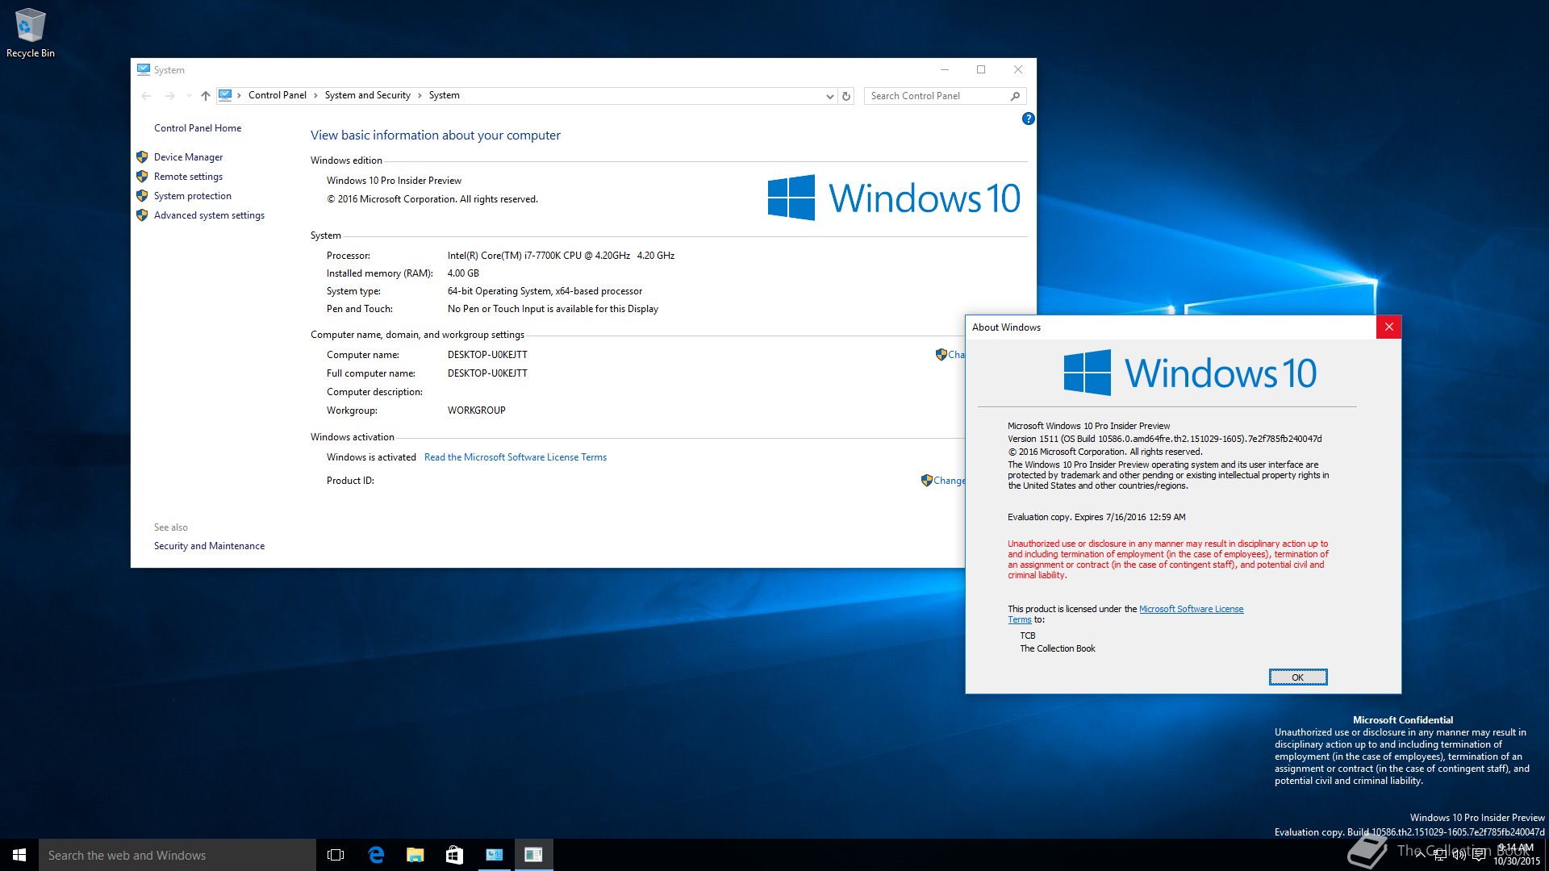Expand the address bar history dropdown
Screen dimensions: 1549x871
click(x=829, y=96)
